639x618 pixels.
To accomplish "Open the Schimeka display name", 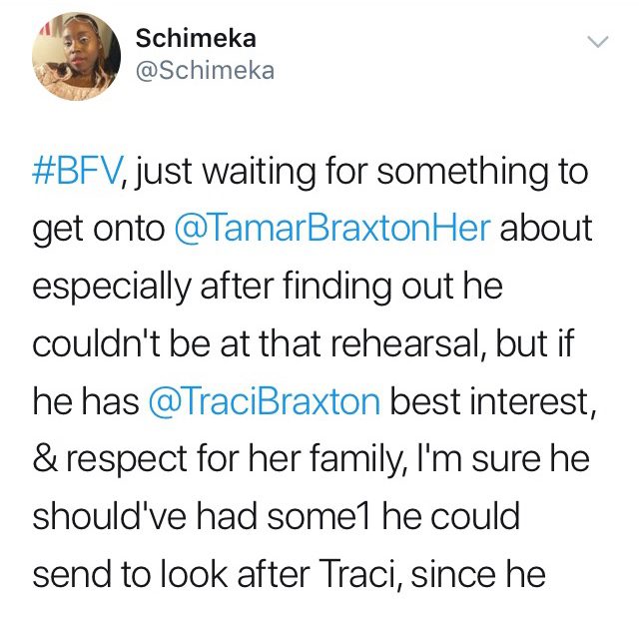I will [x=196, y=38].
